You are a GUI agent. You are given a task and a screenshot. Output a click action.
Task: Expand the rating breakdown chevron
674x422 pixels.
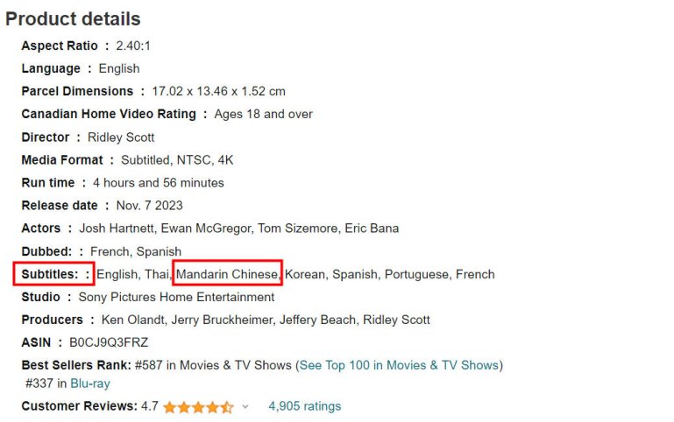coord(245,407)
